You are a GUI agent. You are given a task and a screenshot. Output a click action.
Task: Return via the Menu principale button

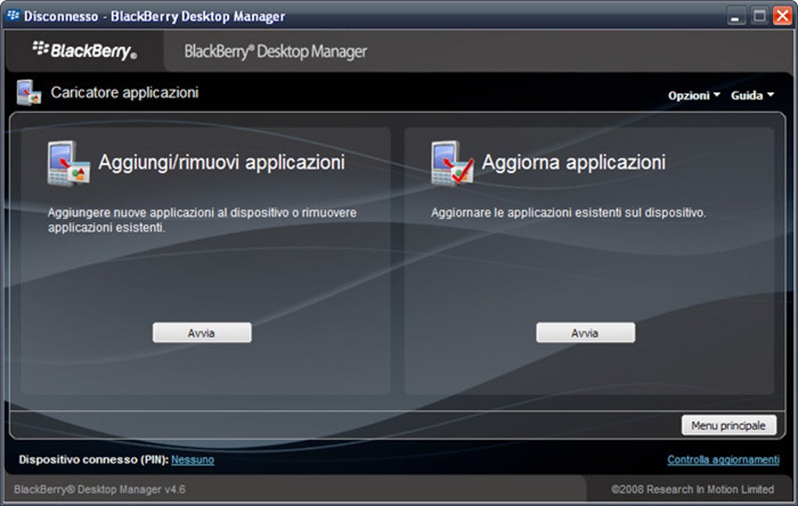729,425
